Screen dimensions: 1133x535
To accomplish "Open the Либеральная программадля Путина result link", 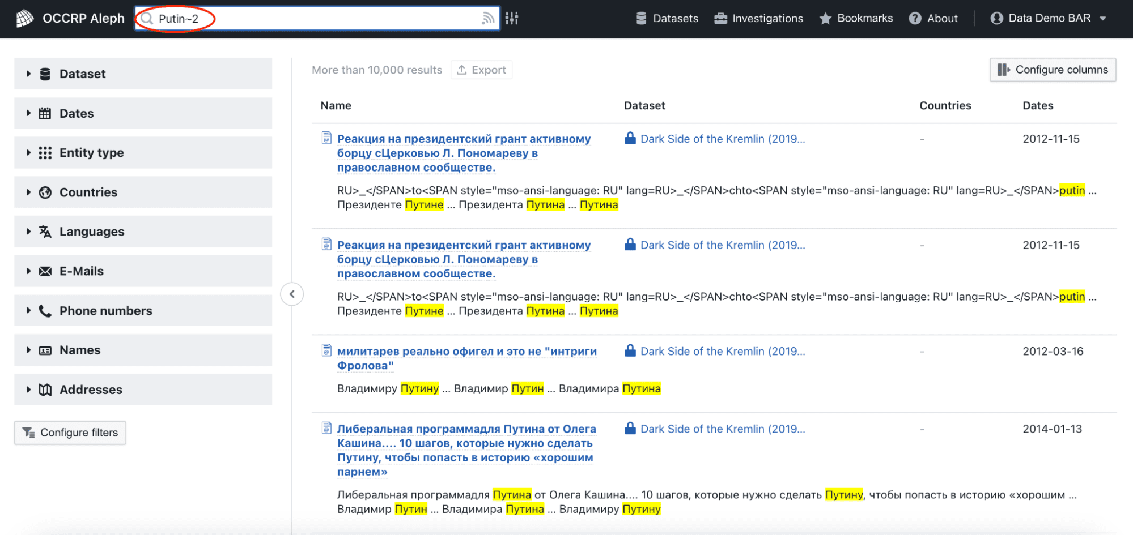I will pos(466,450).
